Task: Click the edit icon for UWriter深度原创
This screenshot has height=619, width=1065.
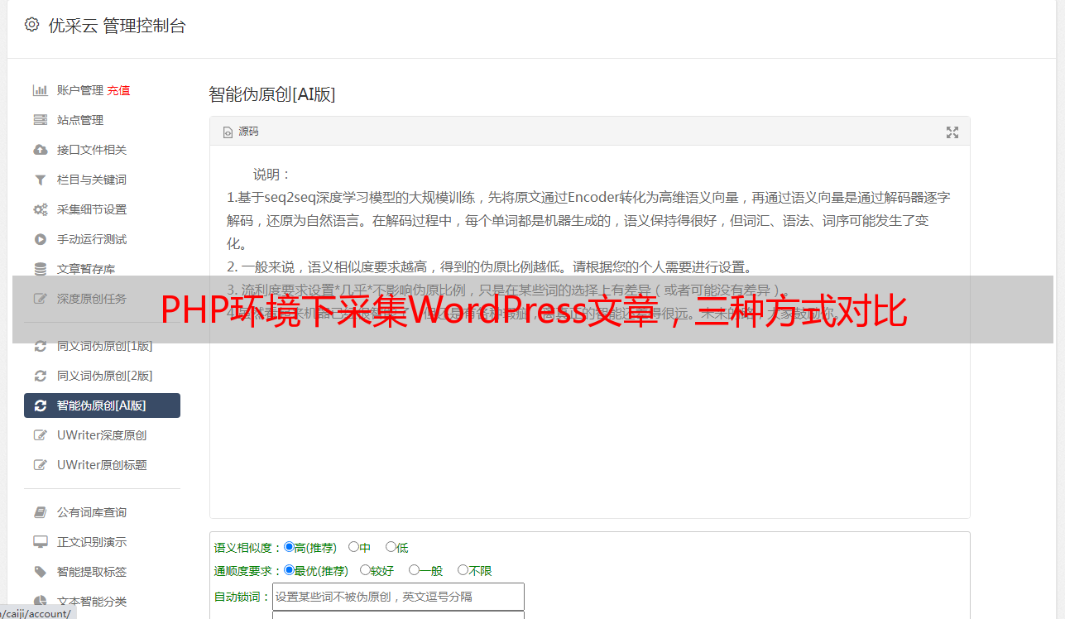Action: [x=40, y=435]
